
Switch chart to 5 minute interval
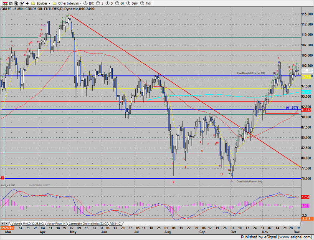tap(109, 3)
